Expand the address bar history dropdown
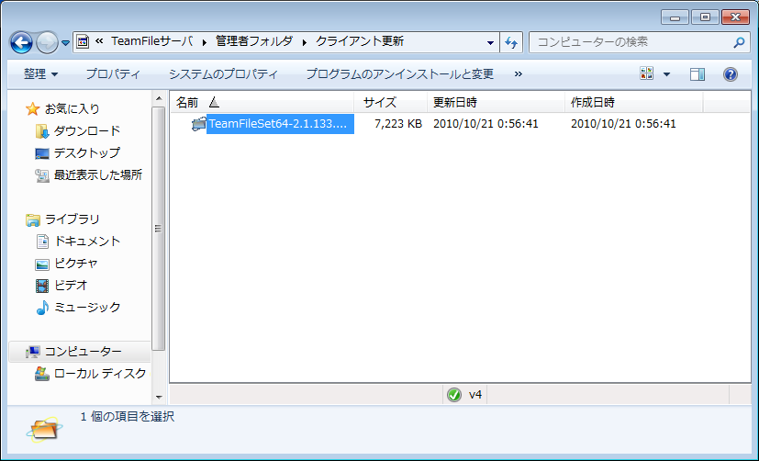 (x=491, y=42)
